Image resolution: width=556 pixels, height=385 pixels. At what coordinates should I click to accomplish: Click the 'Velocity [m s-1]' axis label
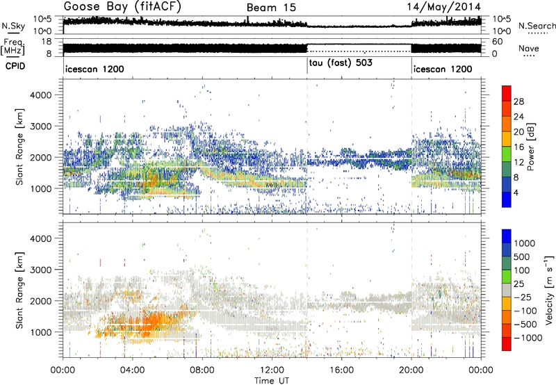coord(549,290)
